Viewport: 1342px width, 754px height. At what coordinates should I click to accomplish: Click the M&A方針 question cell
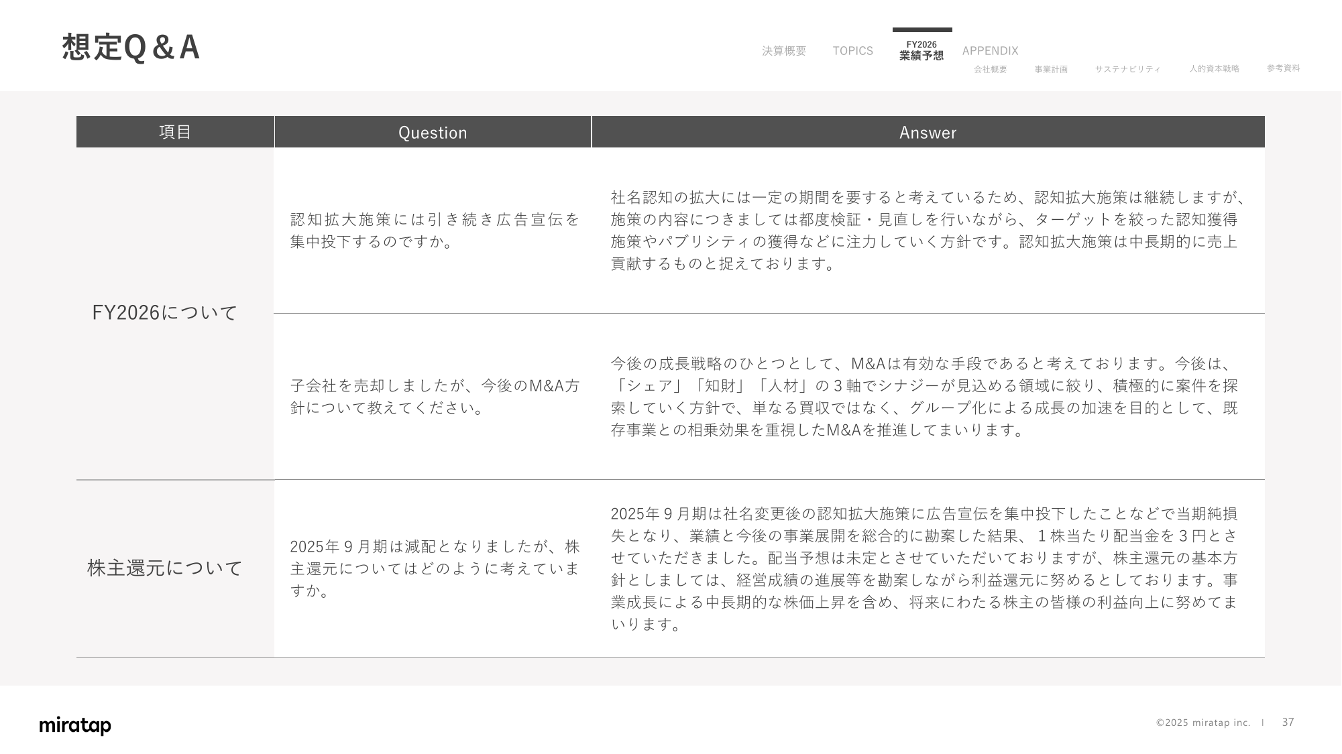[x=435, y=396]
